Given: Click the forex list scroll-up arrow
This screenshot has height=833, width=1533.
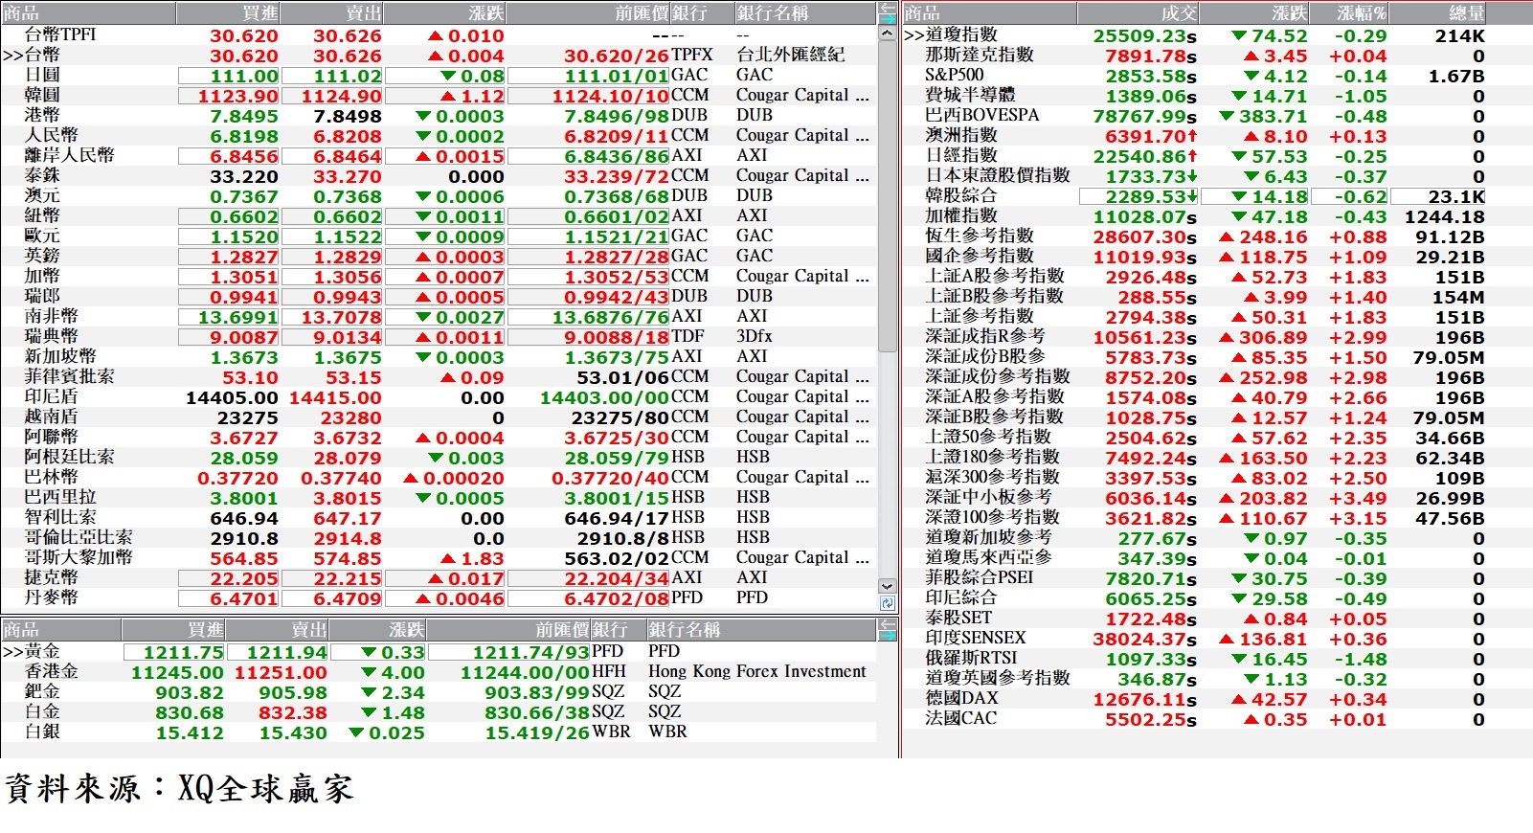Looking at the screenshot, I should [x=887, y=34].
